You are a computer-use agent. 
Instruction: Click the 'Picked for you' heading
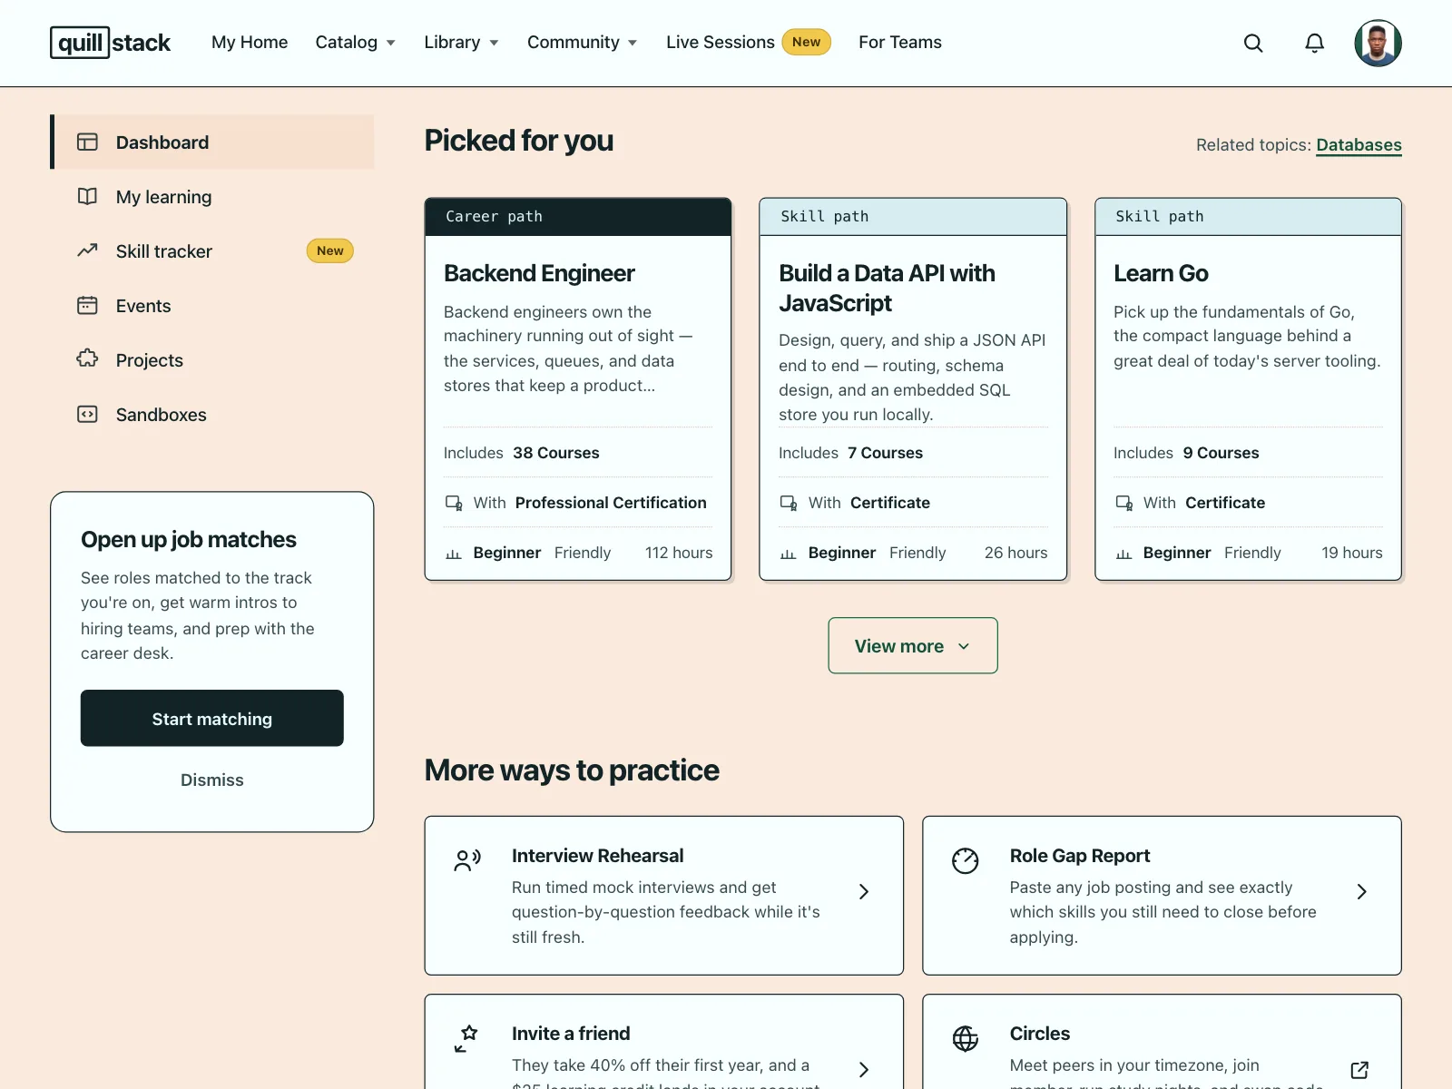tap(519, 141)
